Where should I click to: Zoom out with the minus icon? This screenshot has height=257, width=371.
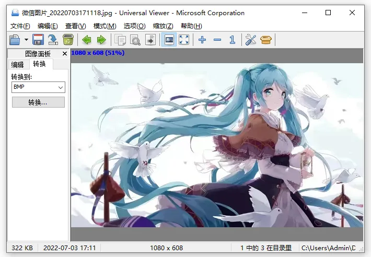coord(217,40)
